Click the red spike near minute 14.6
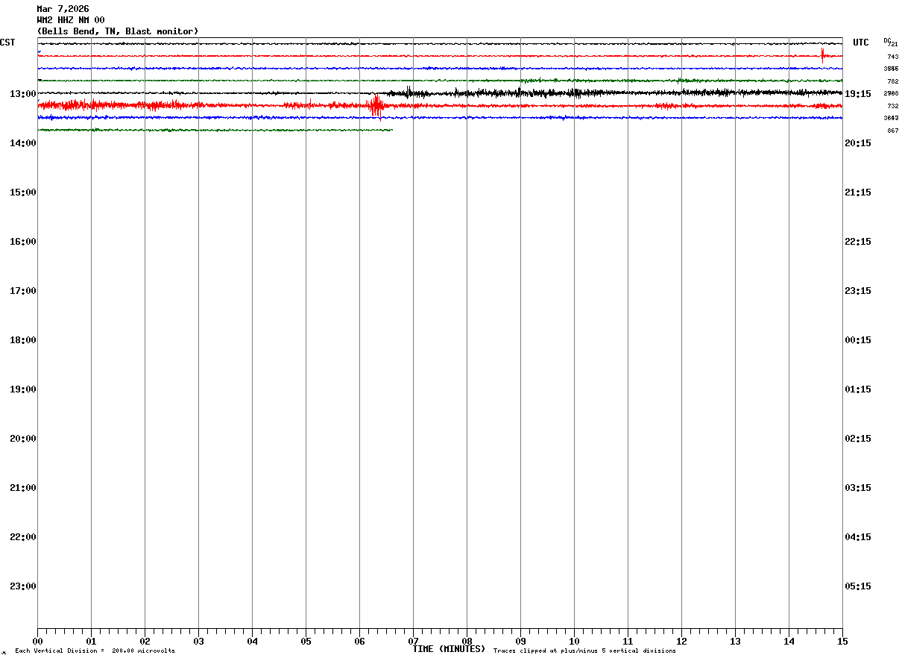902x661 pixels. [x=822, y=54]
